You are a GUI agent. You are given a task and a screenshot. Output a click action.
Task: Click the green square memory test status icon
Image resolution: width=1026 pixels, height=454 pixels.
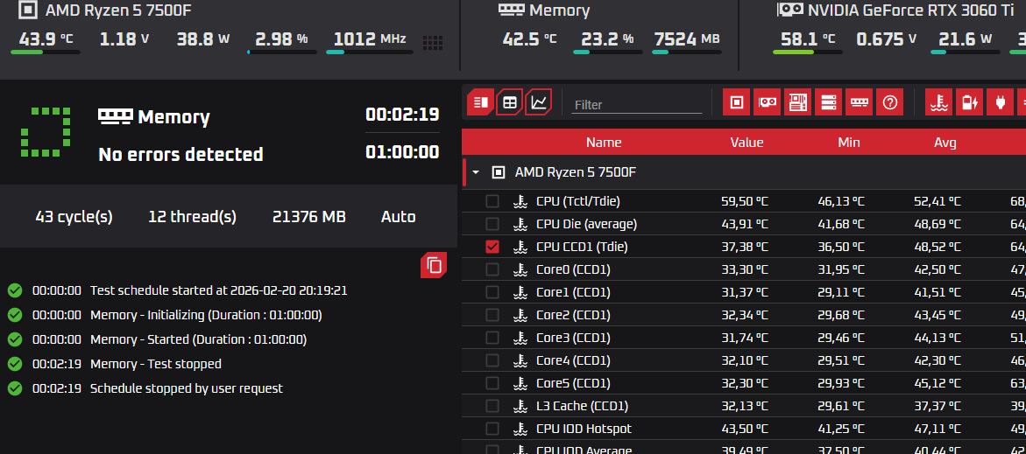tap(46, 133)
